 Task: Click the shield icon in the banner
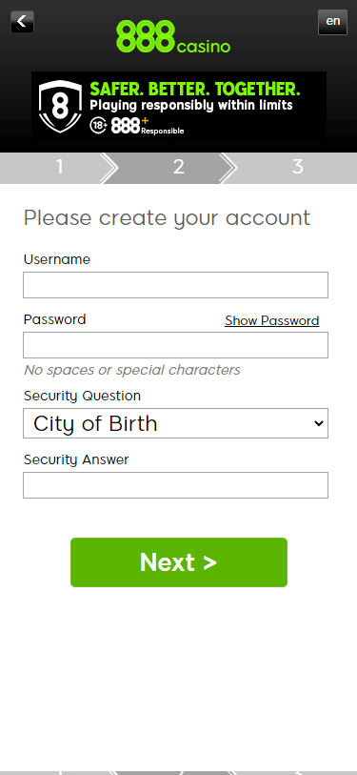[x=60, y=106]
